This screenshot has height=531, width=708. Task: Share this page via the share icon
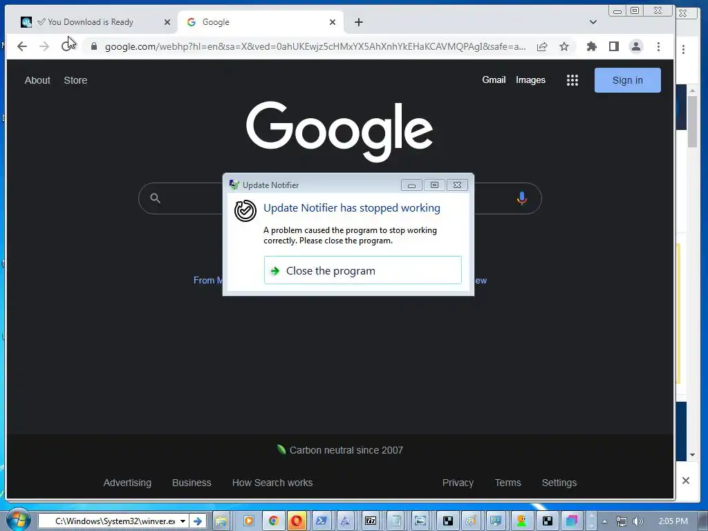(542, 46)
